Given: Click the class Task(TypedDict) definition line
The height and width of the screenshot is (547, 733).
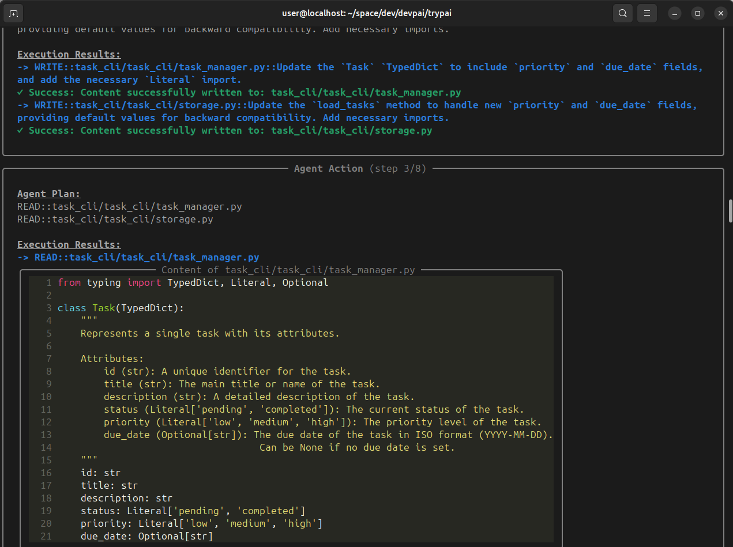Looking at the screenshot, I should (x=121, y=308).
